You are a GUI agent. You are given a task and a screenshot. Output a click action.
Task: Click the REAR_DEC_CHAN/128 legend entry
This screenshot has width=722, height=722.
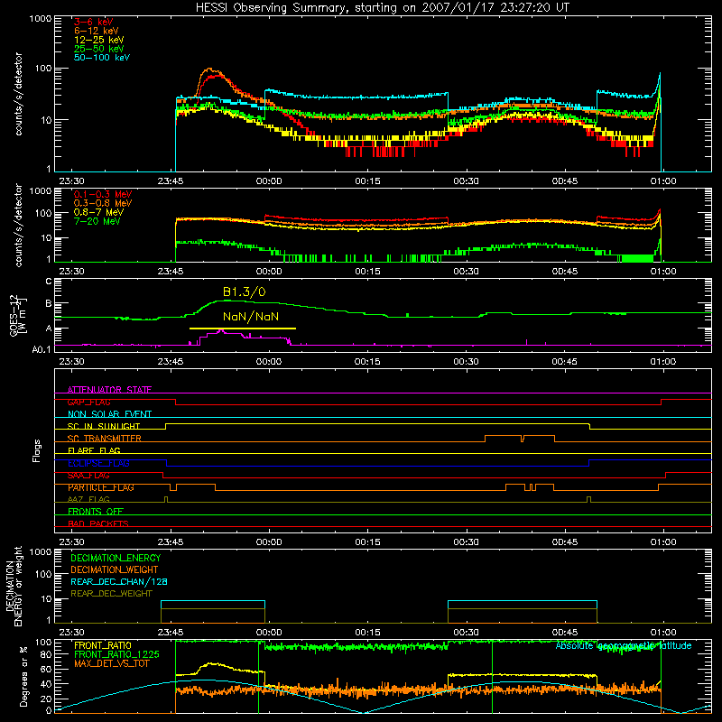tap(119, 582)
